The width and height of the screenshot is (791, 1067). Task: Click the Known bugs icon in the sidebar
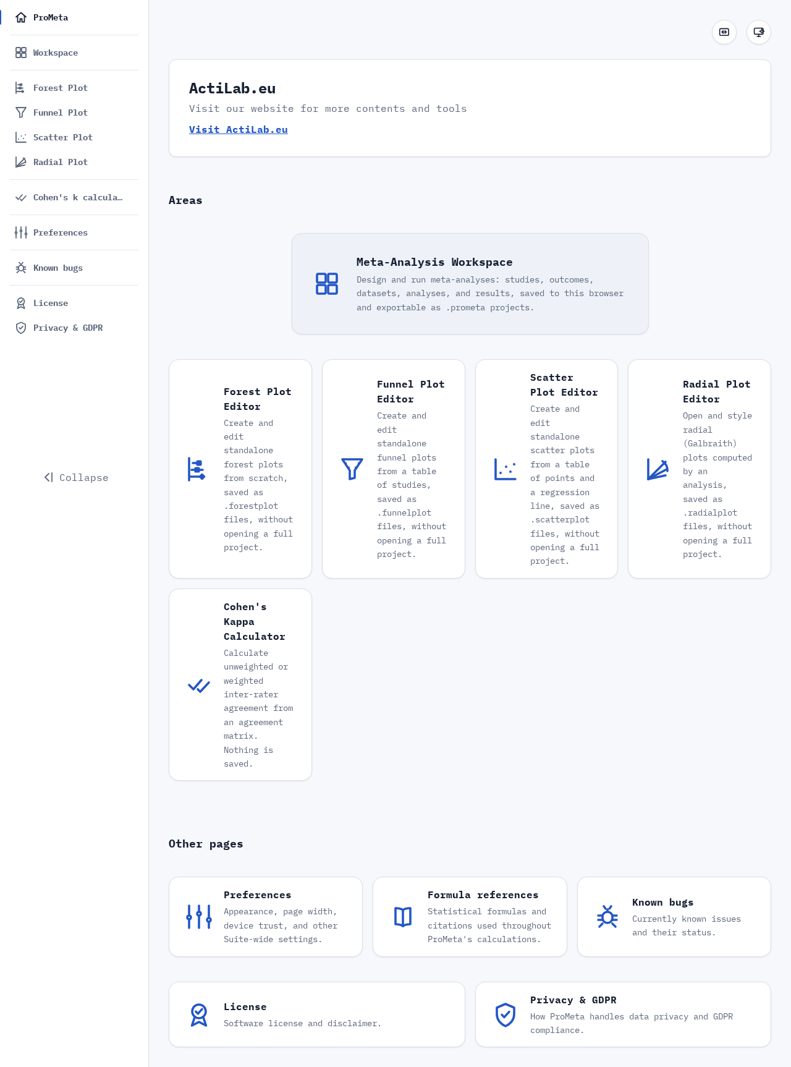[x=21, y=268]
